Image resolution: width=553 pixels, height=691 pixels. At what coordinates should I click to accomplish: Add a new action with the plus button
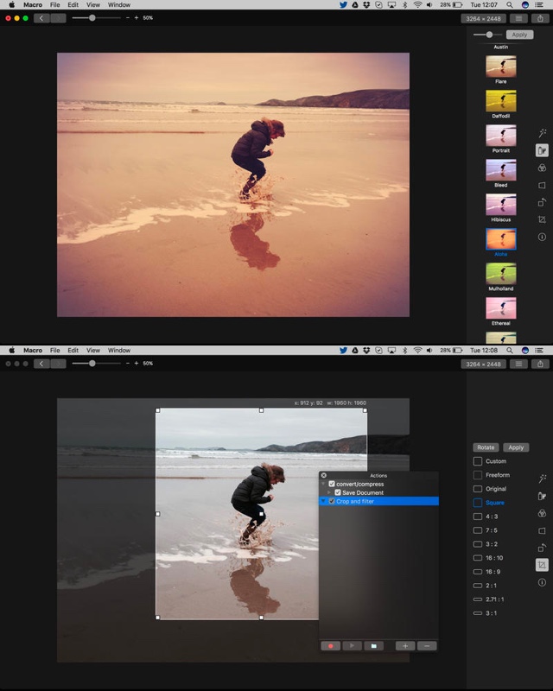[405, 646]
